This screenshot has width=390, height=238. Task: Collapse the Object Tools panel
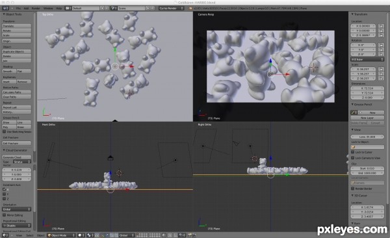4,14
